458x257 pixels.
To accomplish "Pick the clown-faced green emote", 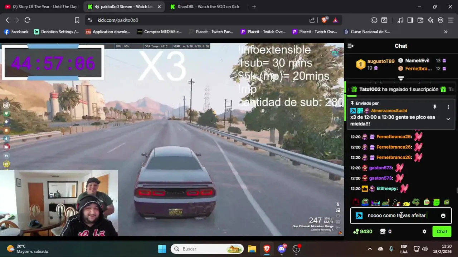I will click(x=427, y=202).
